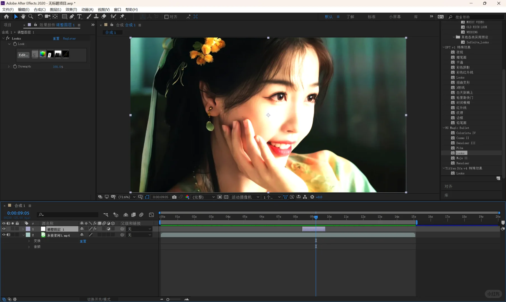Switch to the 标准 workspace
Viewport: 506px width, 302px height.
371,17
